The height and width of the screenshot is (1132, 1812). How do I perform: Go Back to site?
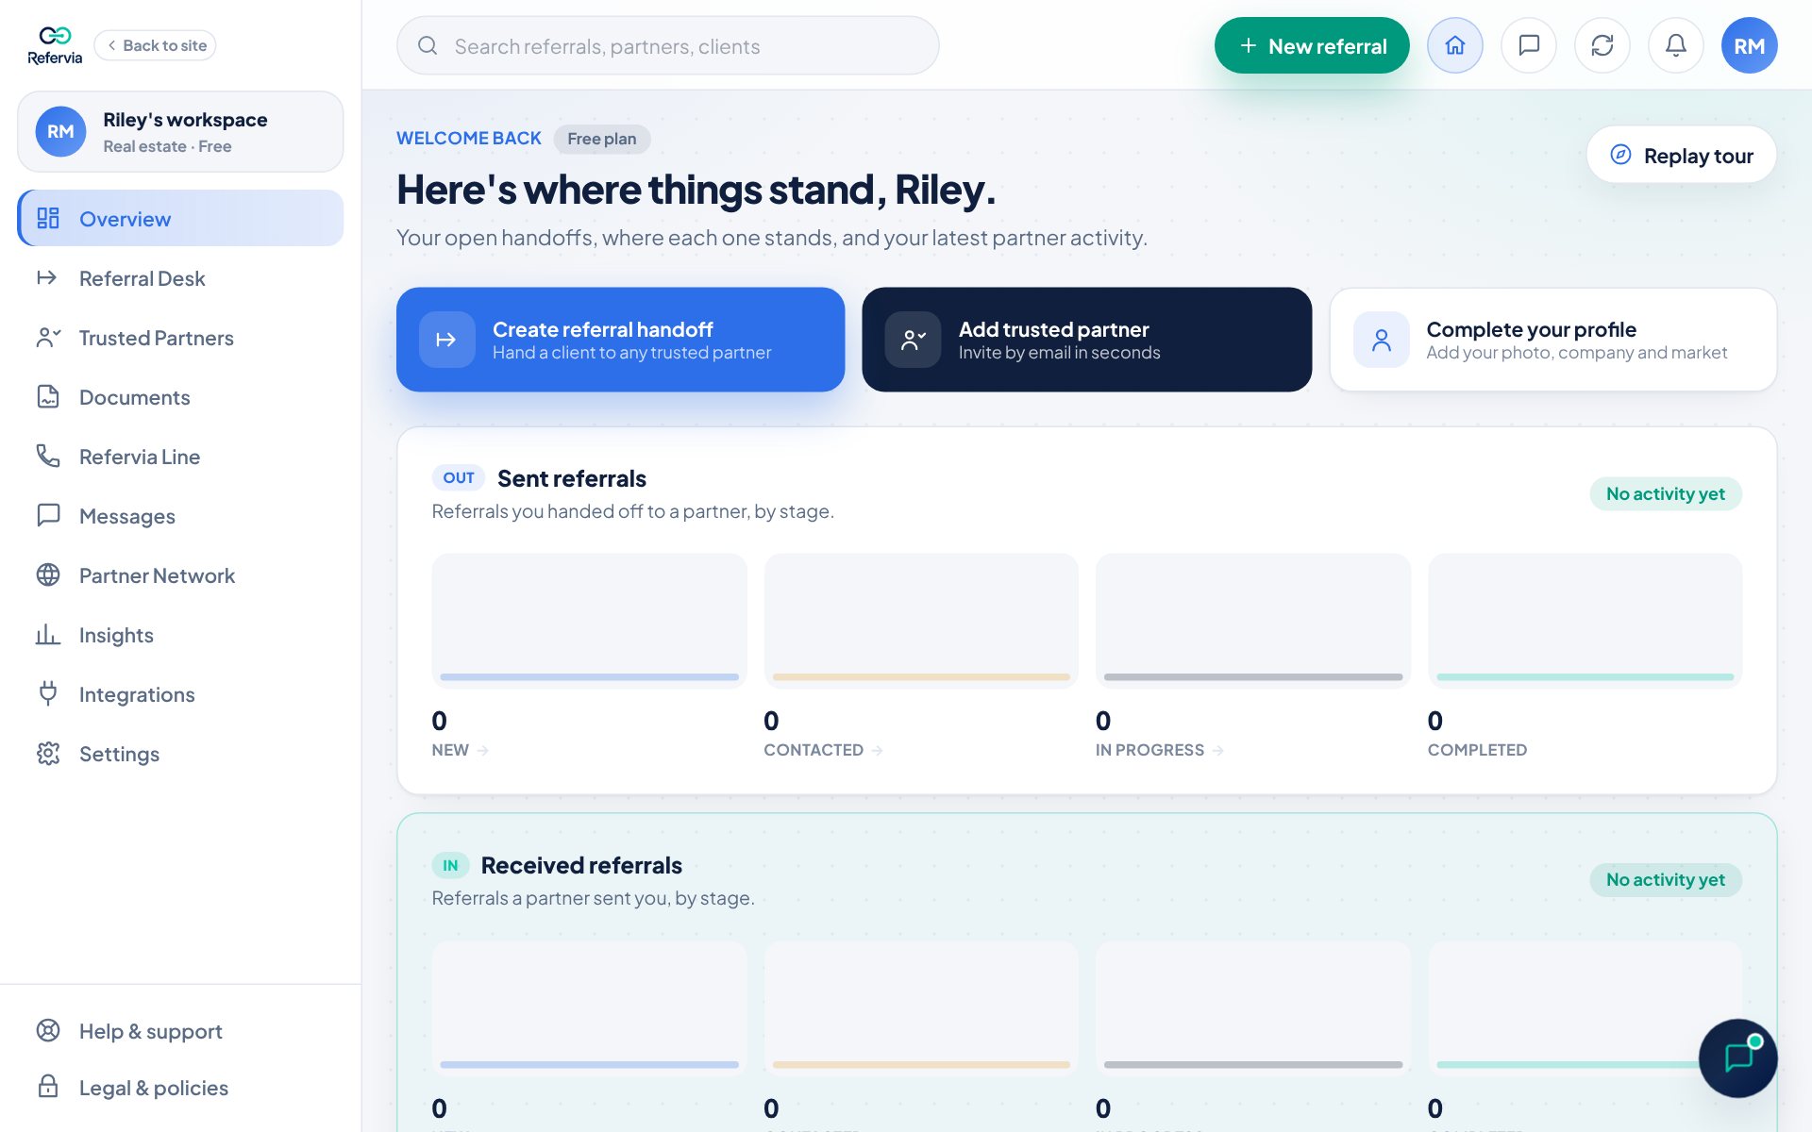click(155, 45)
